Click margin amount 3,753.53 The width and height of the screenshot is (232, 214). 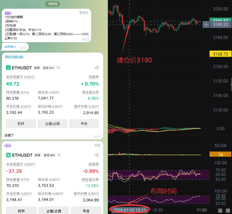point(46,186)
